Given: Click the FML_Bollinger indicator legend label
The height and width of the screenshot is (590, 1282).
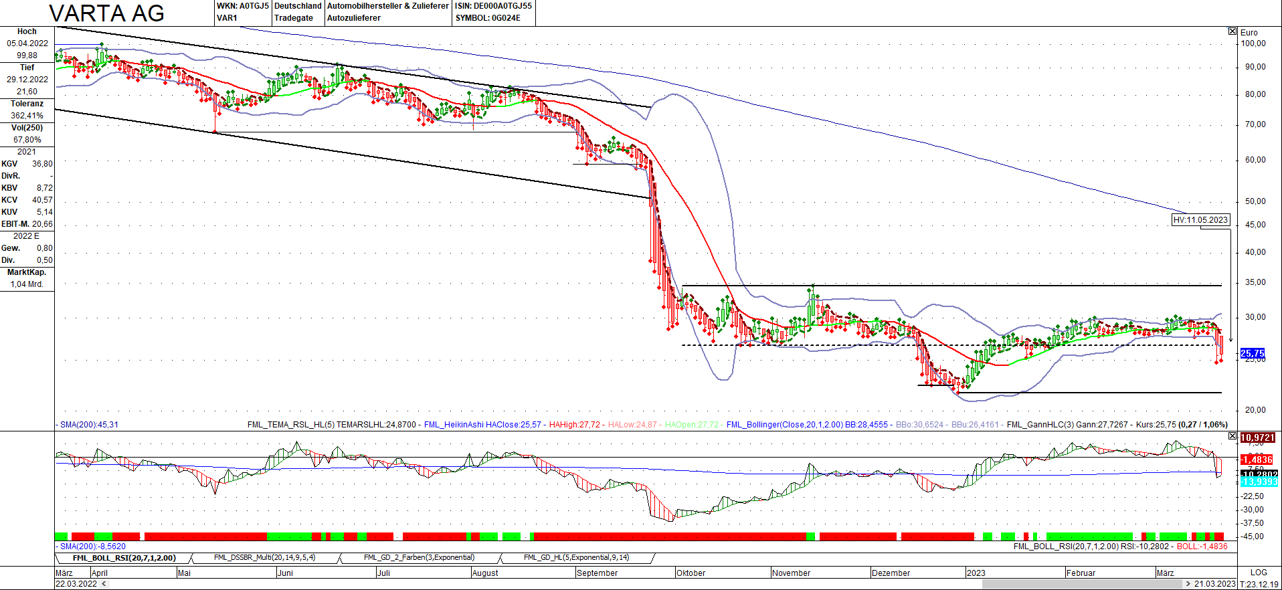Looking at the screenshot, I should [x=784, y=425].
